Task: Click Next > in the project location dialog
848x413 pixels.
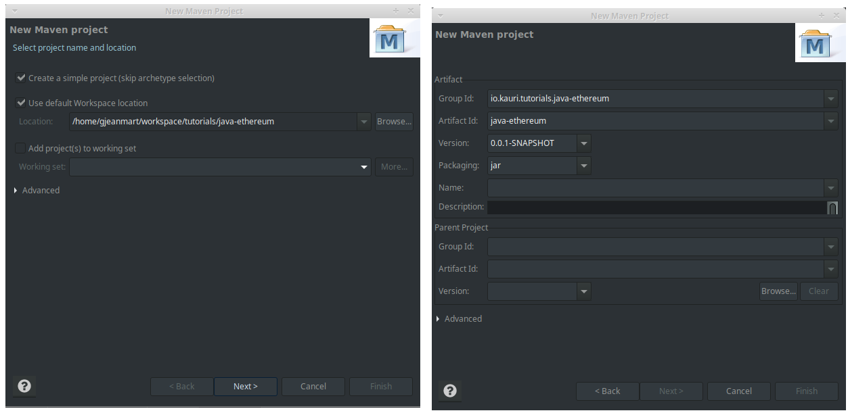Action: click(x=246, y=387)
